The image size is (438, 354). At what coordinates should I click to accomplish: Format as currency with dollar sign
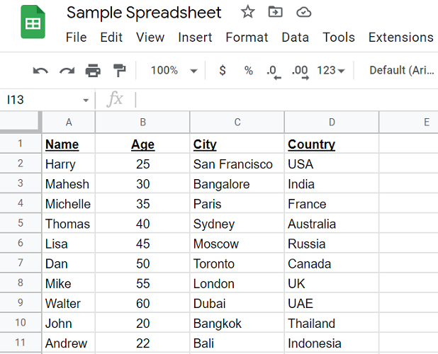pos(223,70)
